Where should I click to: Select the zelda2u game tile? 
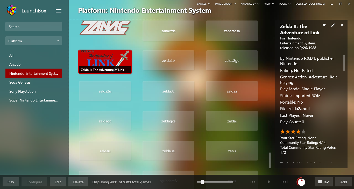click(x=105, y=91)
